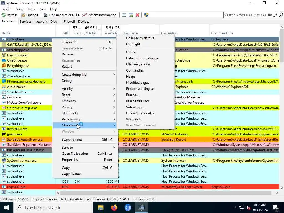Expand the I/O priority submenu
The height and width of the screenshot is (213, 284).
coord(85,113)
